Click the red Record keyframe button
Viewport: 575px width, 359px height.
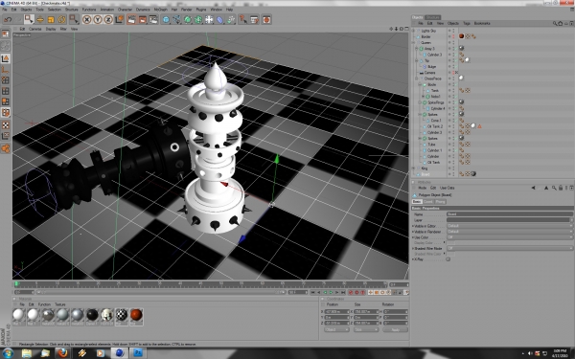click(351, 292)
